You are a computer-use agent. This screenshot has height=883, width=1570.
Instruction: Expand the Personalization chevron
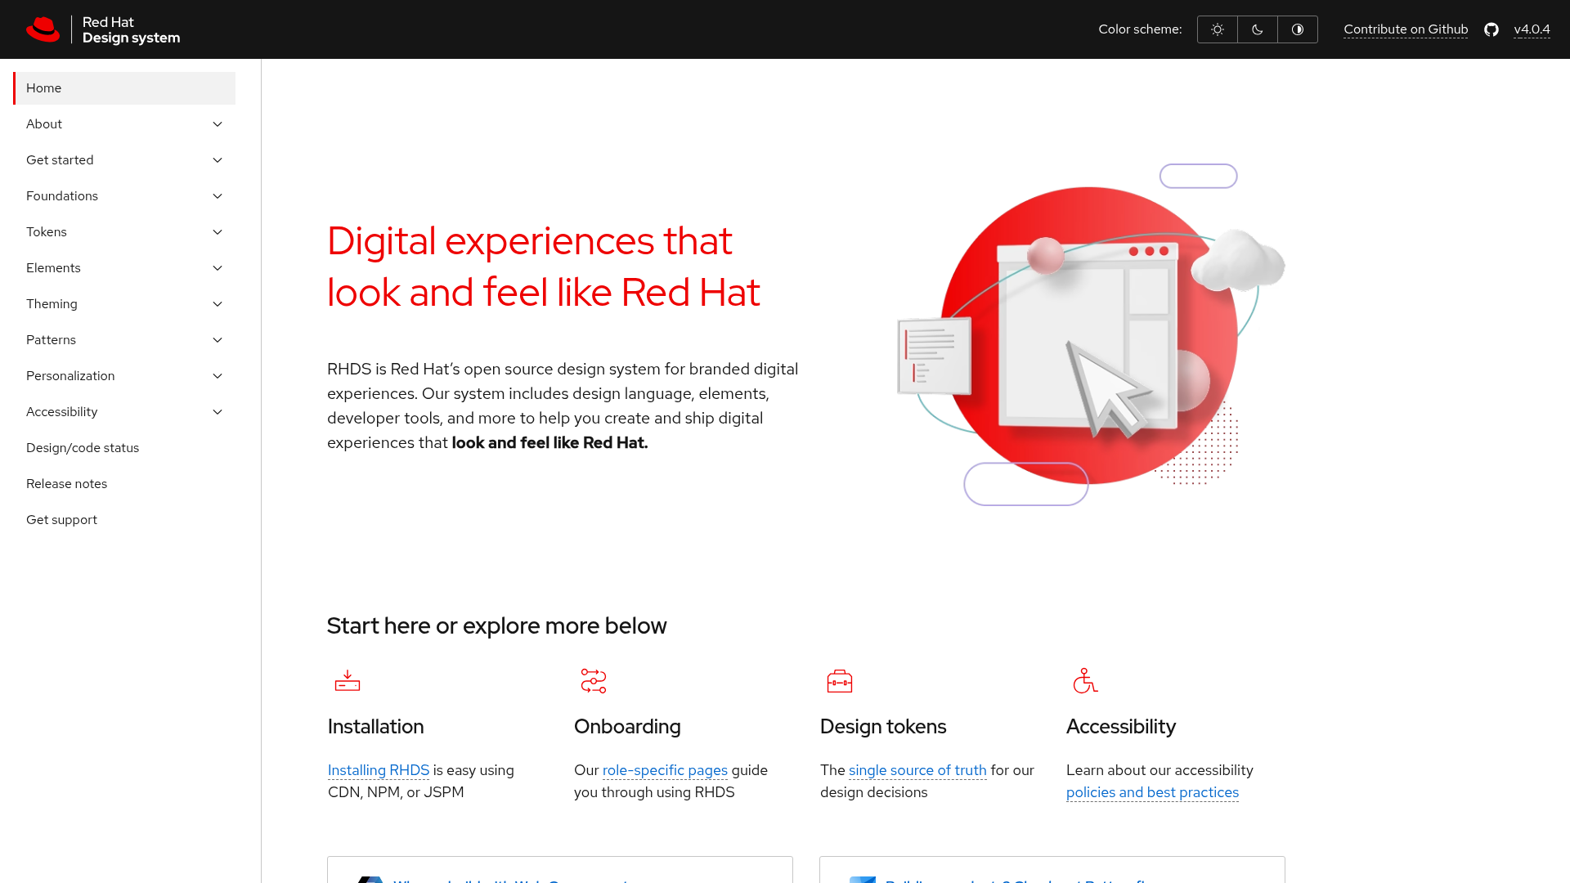[218, 376]
